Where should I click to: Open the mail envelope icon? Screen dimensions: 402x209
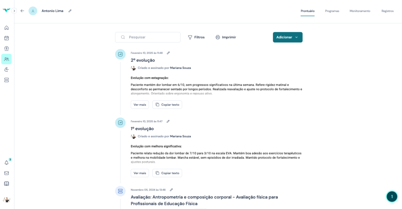6,173
